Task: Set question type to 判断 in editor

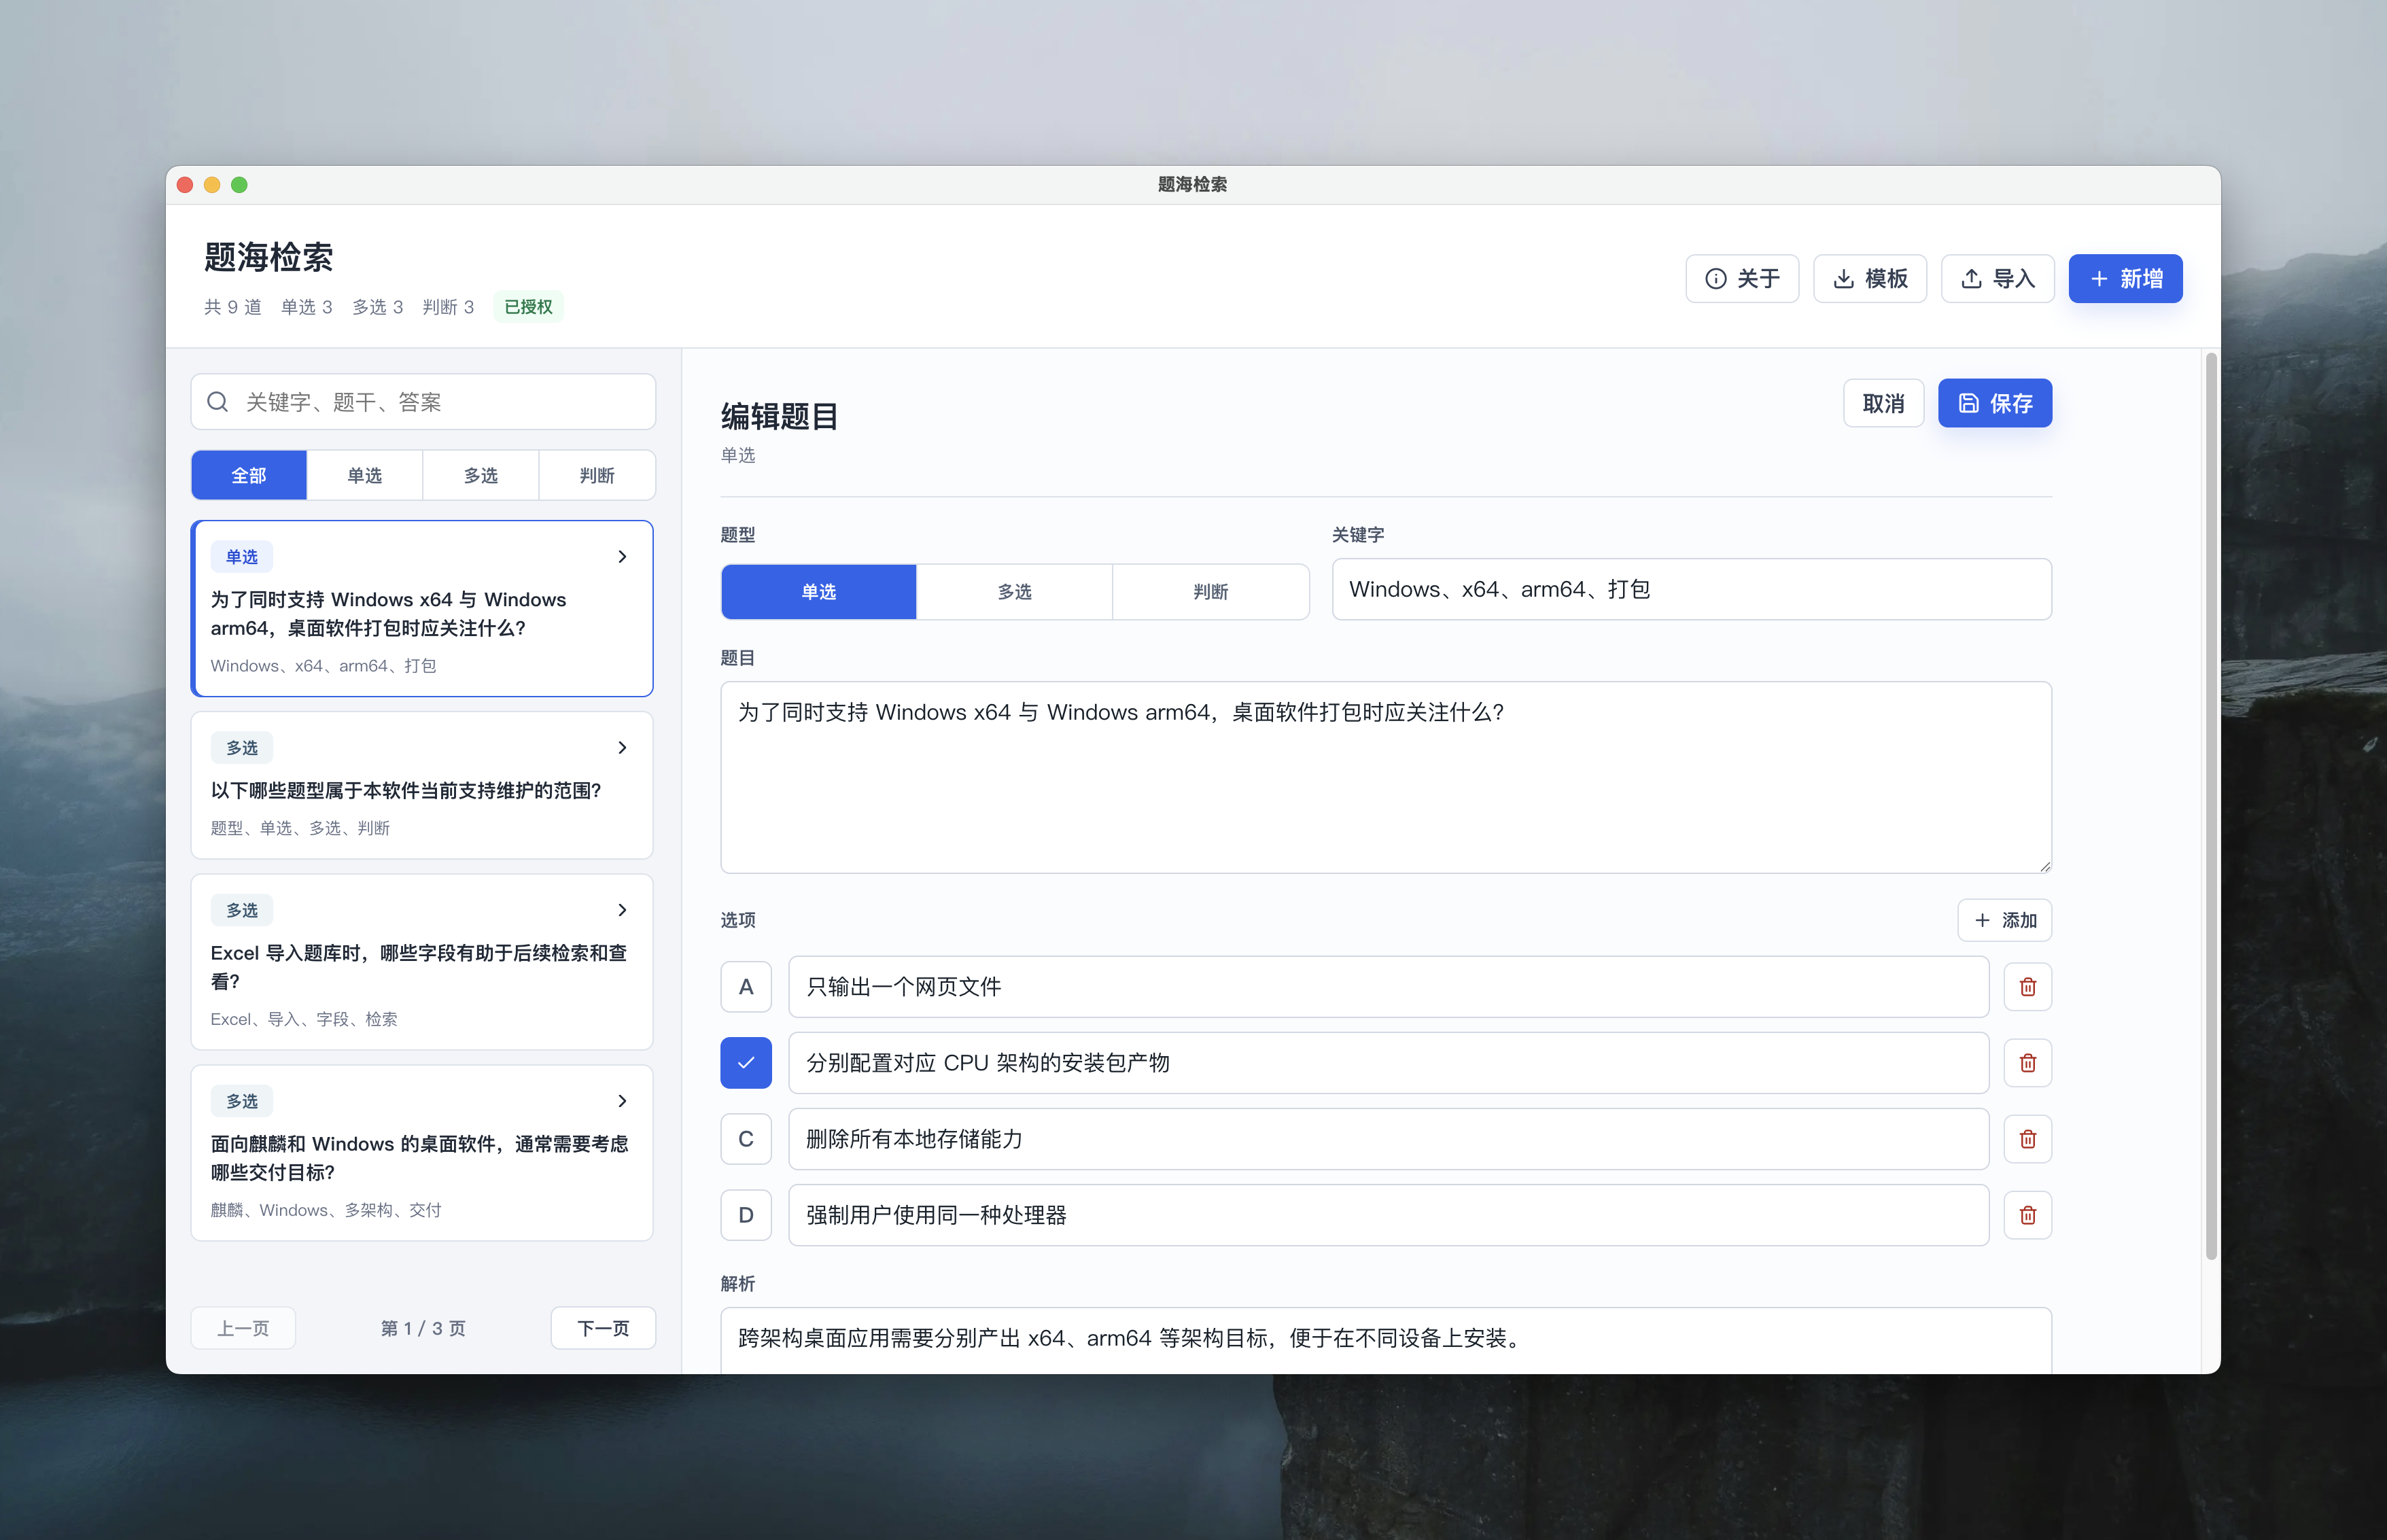Action: 1210,592
